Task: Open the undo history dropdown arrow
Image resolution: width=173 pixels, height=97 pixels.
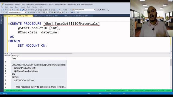Action: (x=59, y=10)
